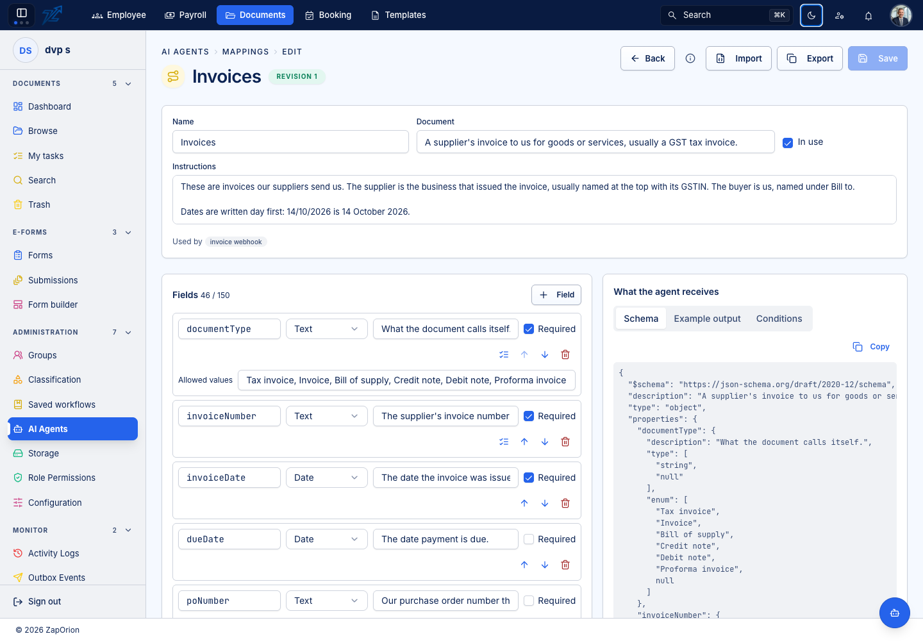Delete the dueDate field

coord(565,565)
